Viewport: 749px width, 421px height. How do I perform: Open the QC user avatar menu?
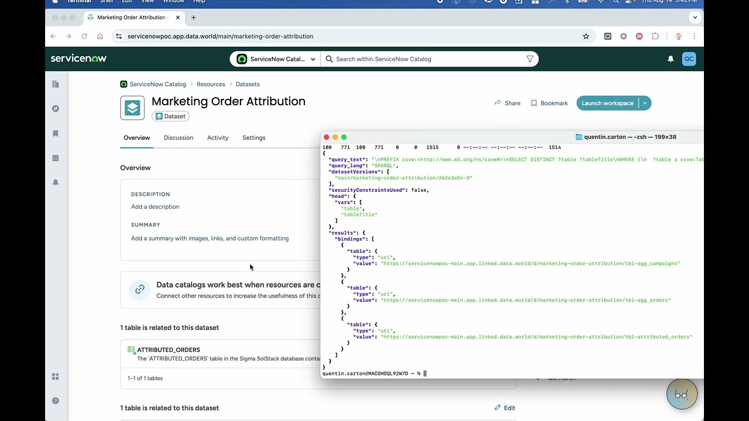click(x=689, y=59)
